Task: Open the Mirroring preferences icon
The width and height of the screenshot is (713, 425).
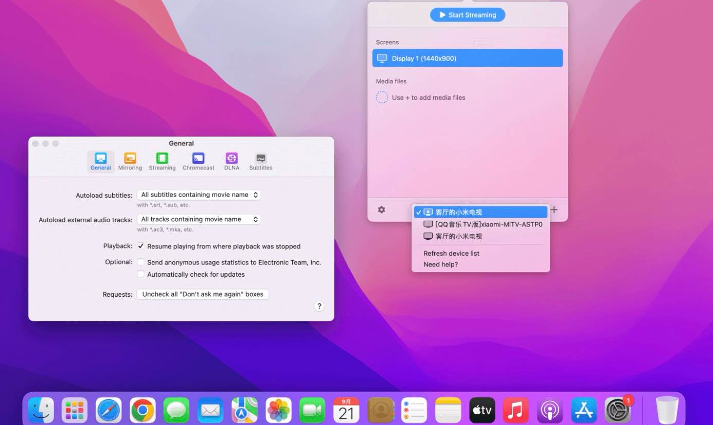Action: coord(130,161)
